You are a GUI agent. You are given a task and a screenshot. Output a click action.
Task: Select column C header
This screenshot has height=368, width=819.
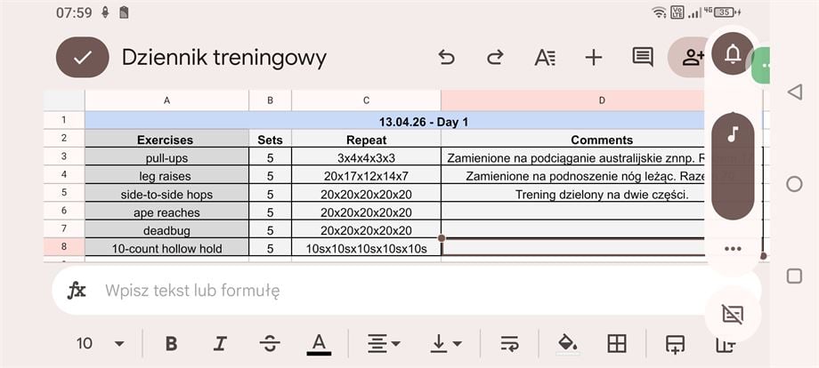point(366,100)
